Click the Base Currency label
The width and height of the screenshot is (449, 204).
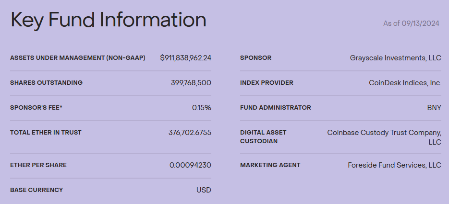click(x=36, y=190)
